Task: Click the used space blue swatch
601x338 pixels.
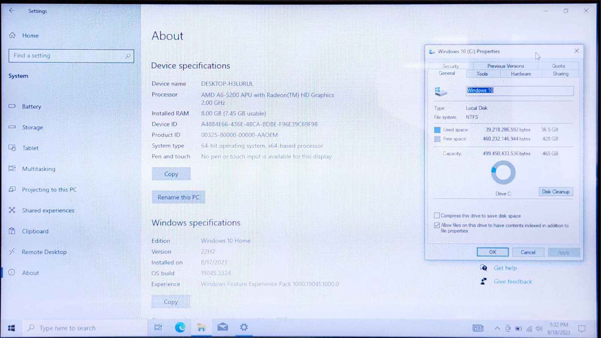Action: coord(437,130)
